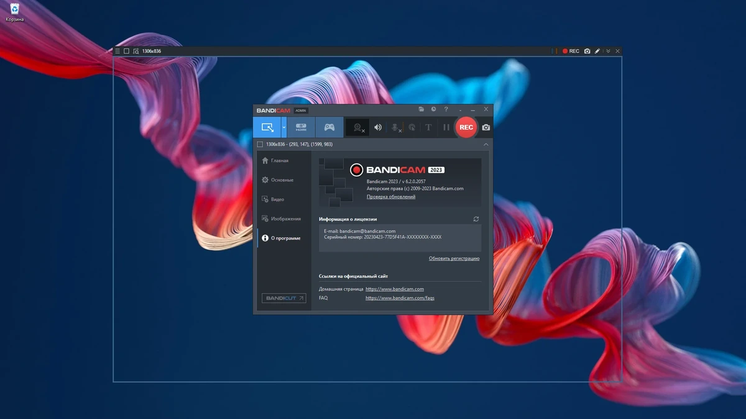Close the recording frame with the X icon
The height and width of the screenshot is (419, 746).
tap(617, 51)
